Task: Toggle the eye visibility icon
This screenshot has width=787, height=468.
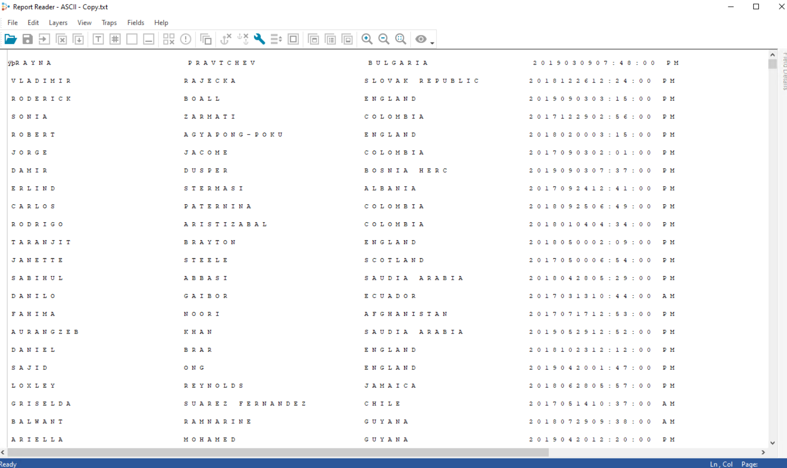Action: point(421,39)
